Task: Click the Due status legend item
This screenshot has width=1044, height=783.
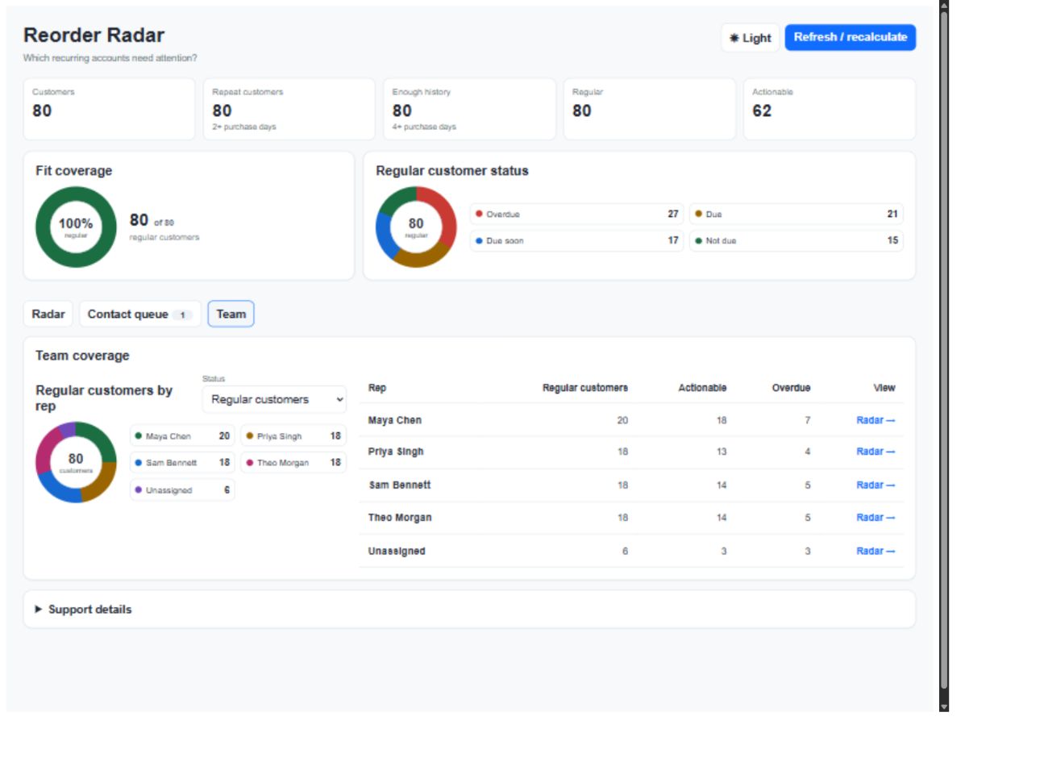Action: pos(796,214)
